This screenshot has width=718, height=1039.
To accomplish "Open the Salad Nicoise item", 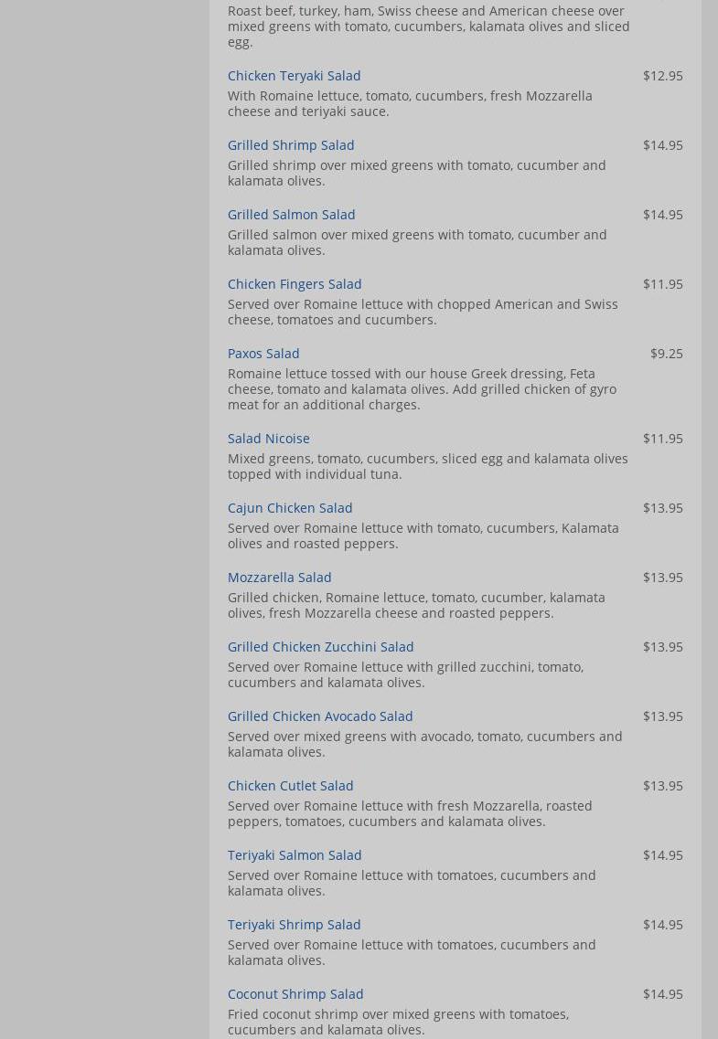I will point(268,439).
